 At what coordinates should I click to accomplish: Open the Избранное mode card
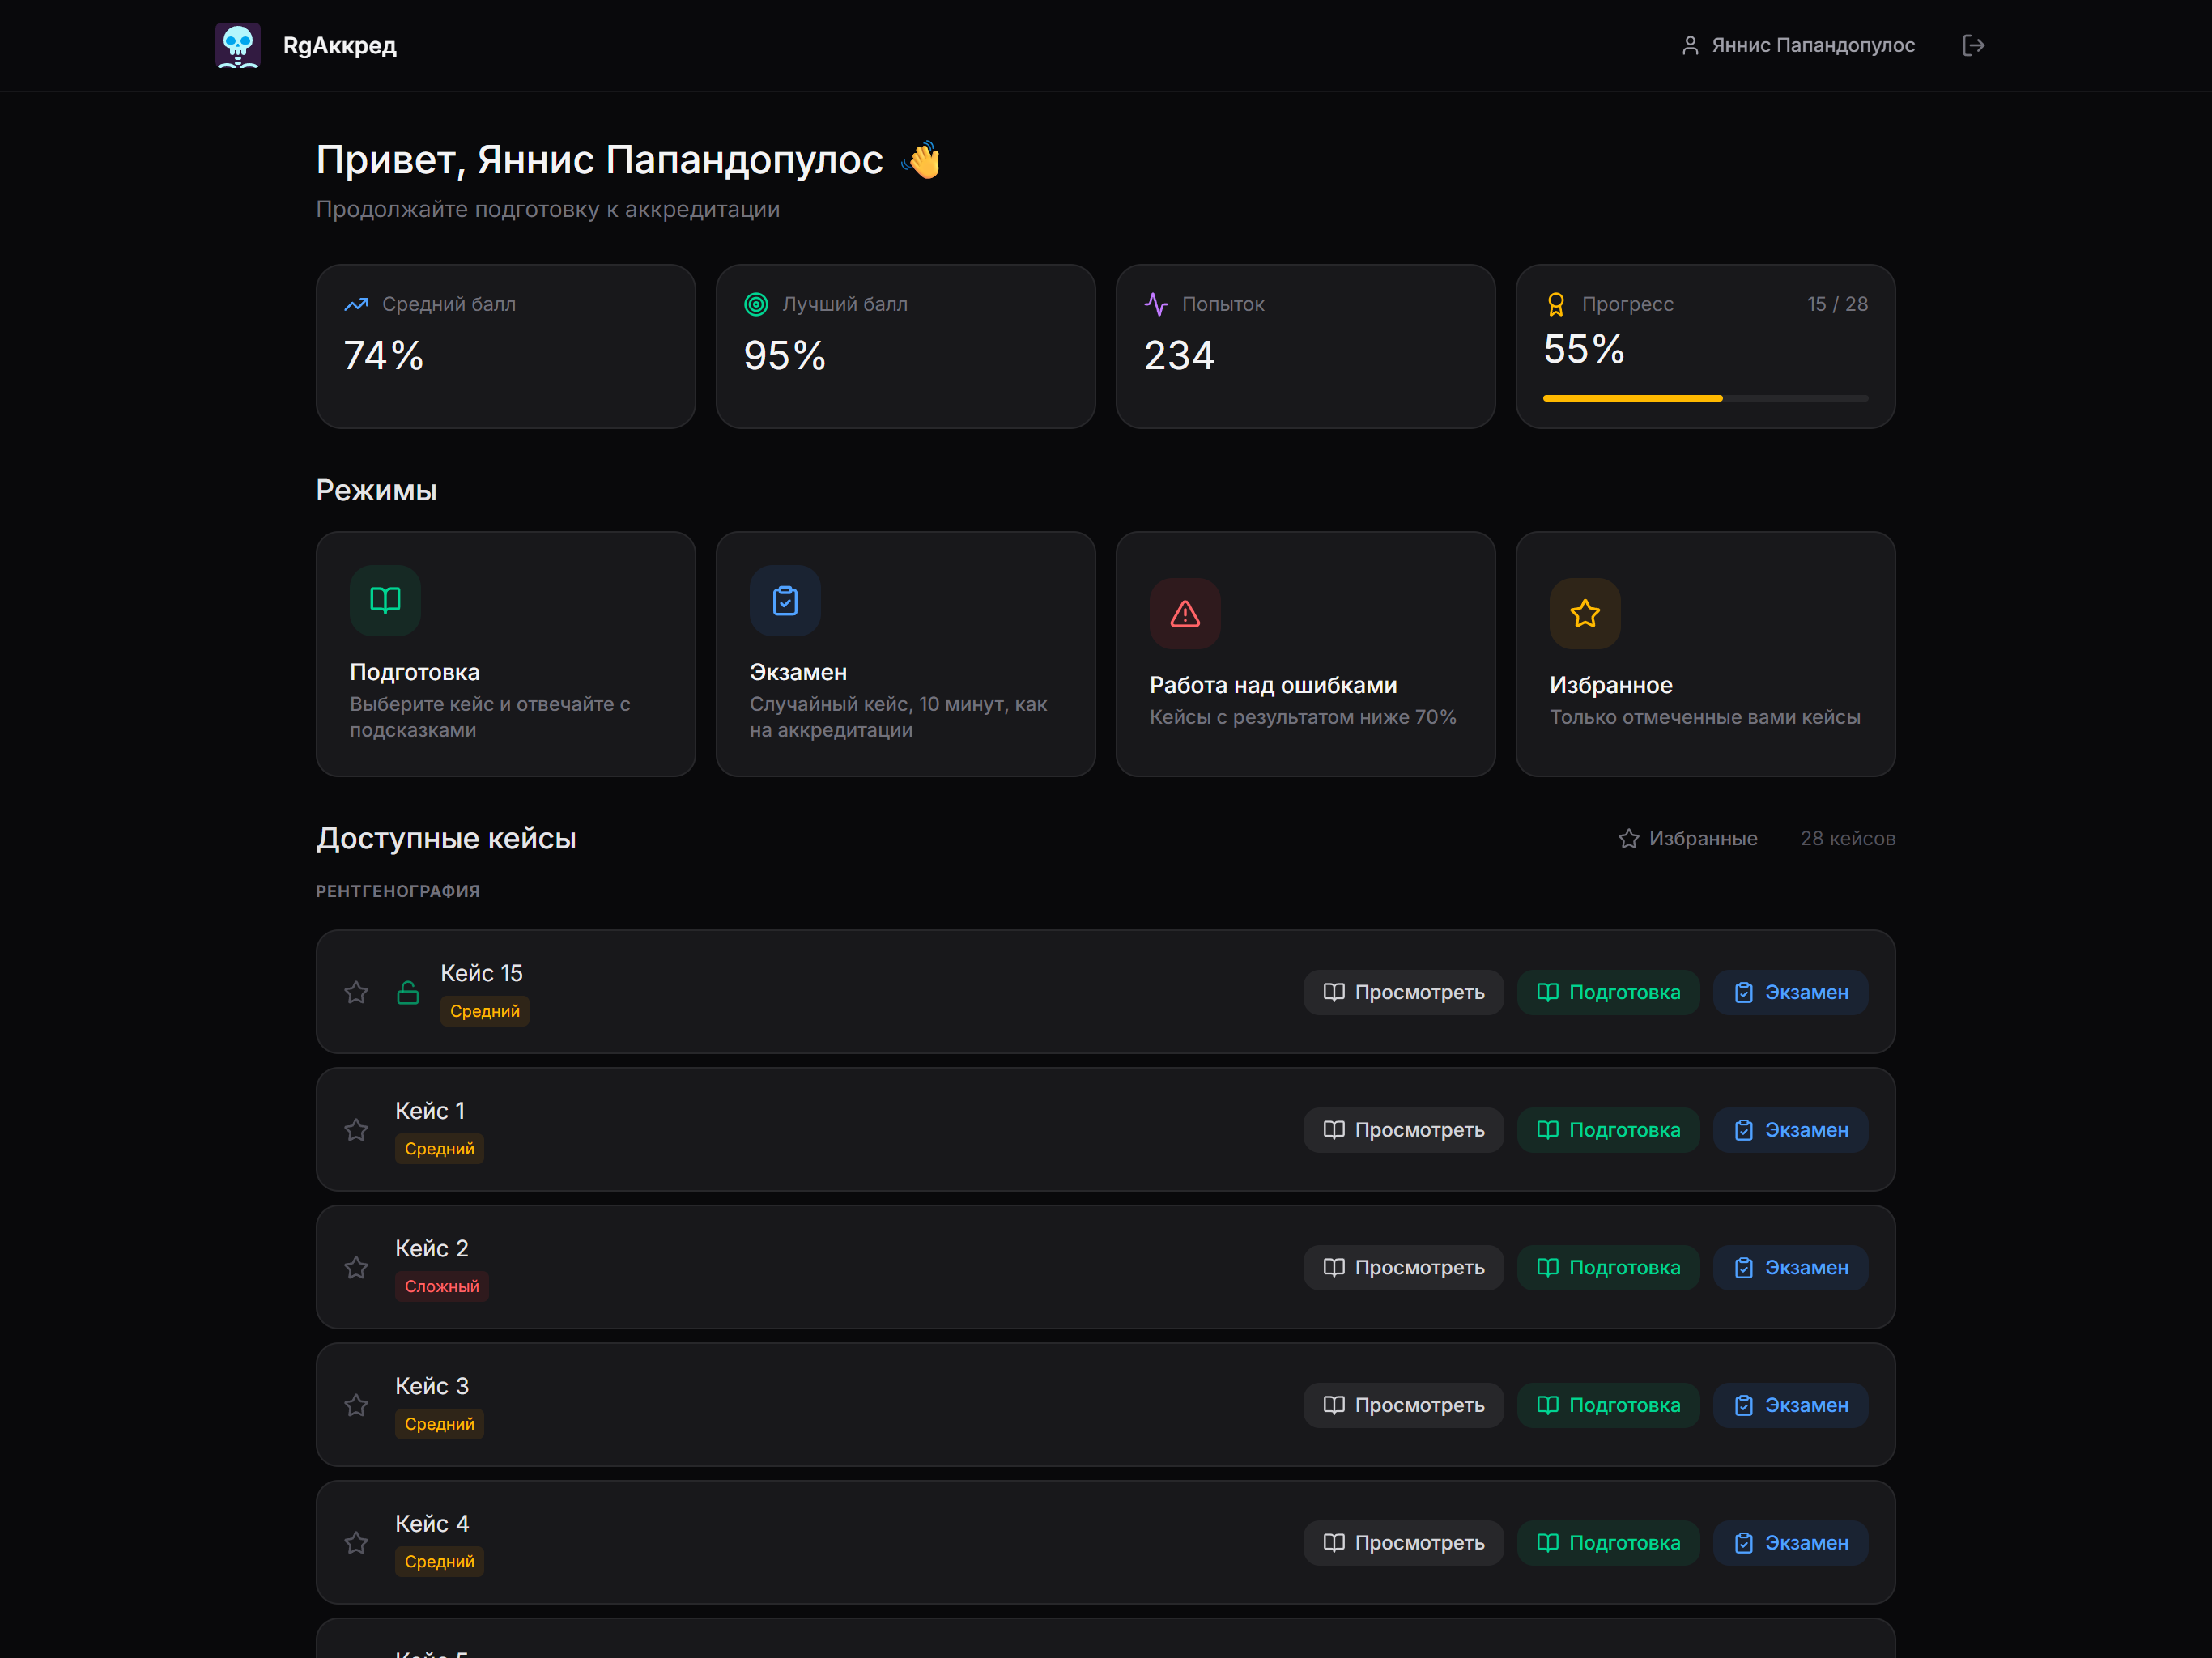click(x=1706, y=654)
